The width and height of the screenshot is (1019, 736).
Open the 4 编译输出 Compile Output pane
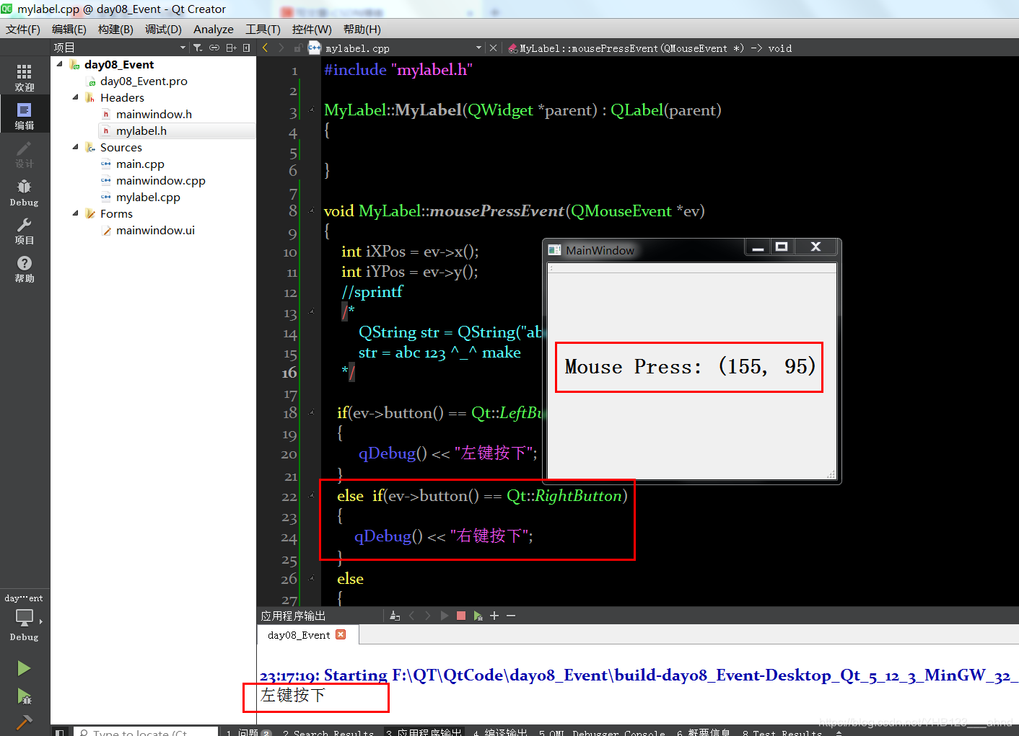pos(500,732)
